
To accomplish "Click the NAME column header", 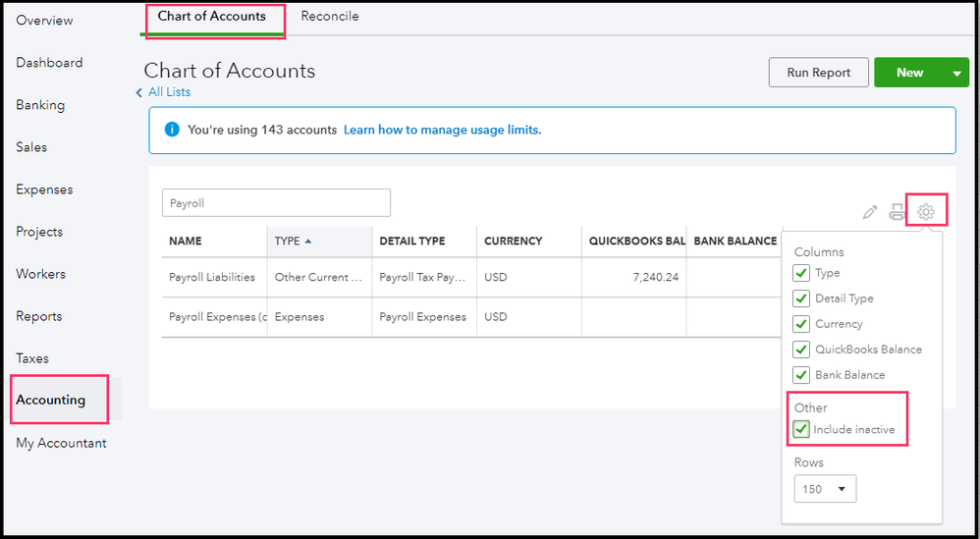I will (214, 242).
